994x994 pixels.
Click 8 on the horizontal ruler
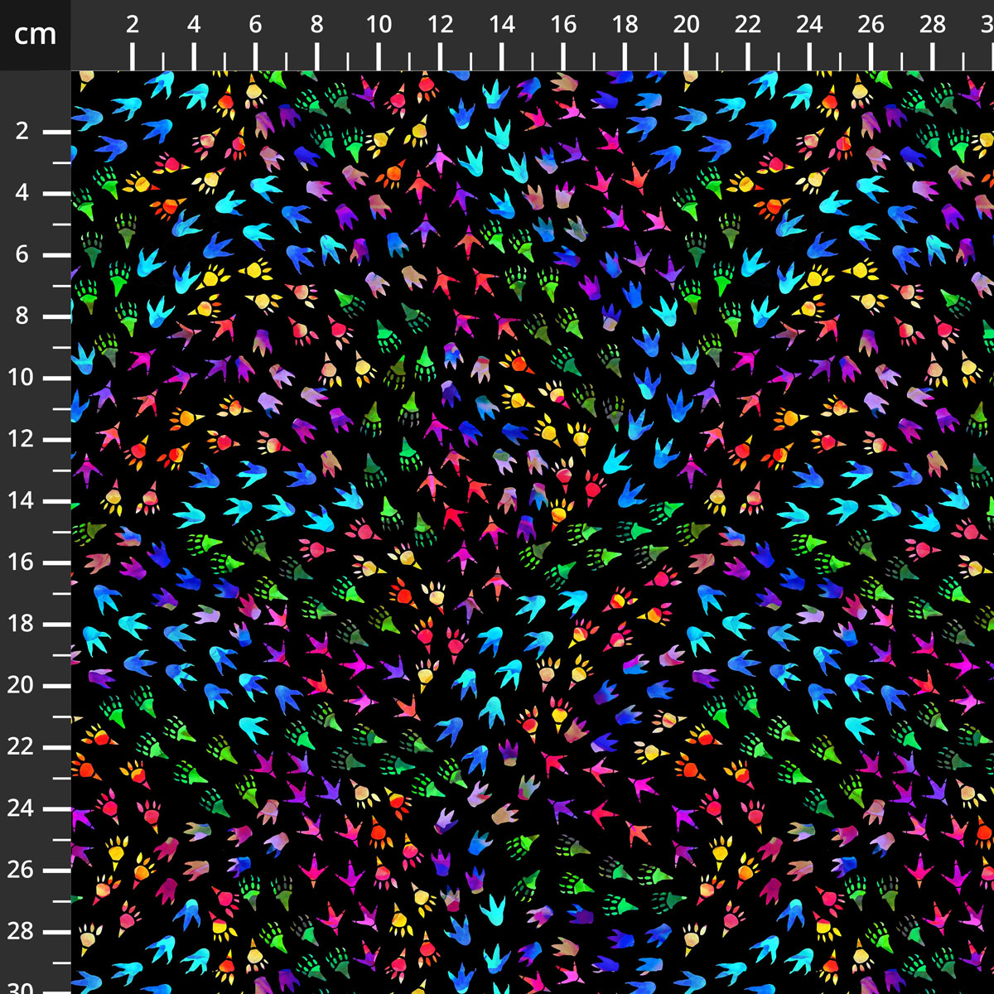tap(316, 25)
